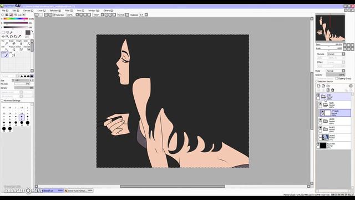The height and width of the screenshot is (200, 355).
Task: Select the Rotate canvas tool
Action: (x=11, y=36)
